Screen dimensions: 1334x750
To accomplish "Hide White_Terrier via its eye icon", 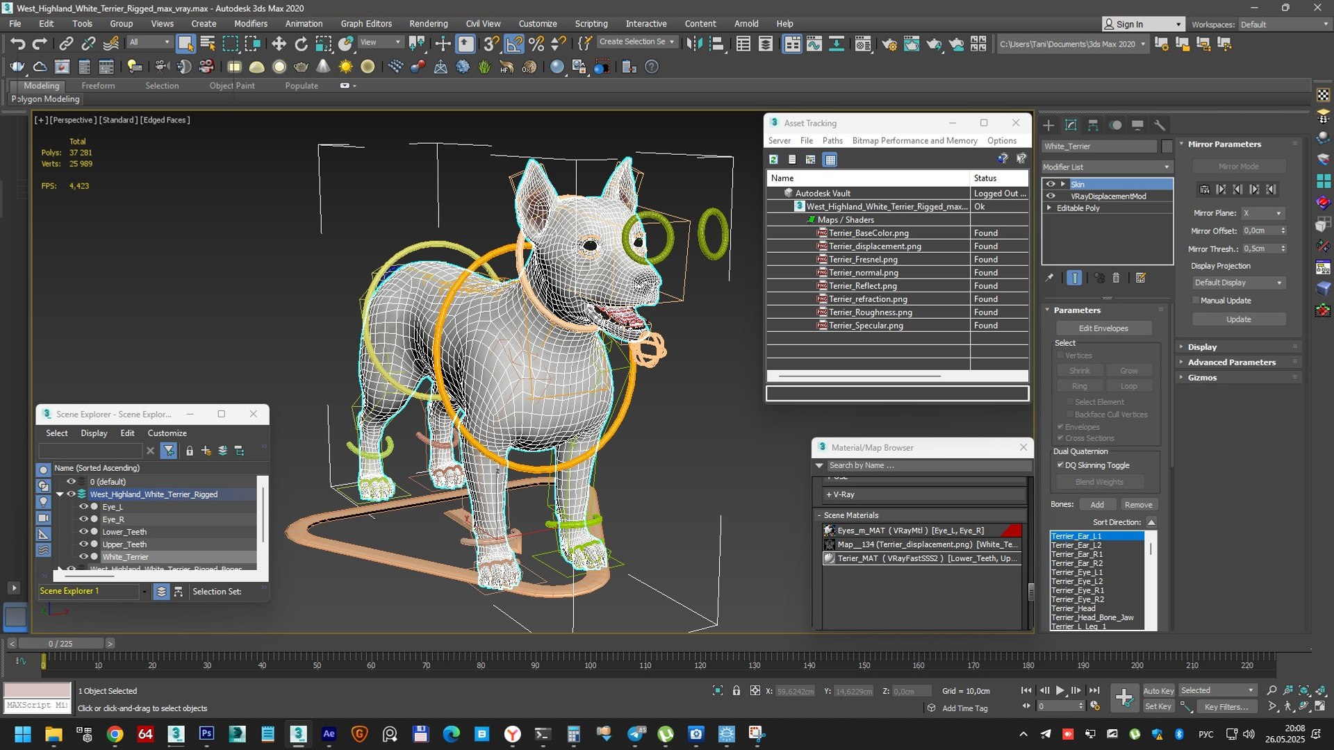I will click(x=83, y=556).
